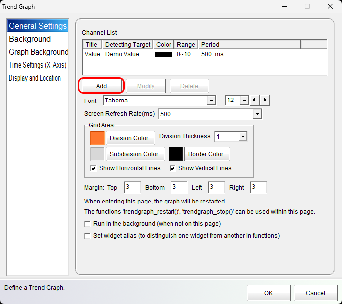The height and width of the screenshot is (304, 342).
Task: Select Graph Background in the sidebar
Action: [x=39, y=52]
